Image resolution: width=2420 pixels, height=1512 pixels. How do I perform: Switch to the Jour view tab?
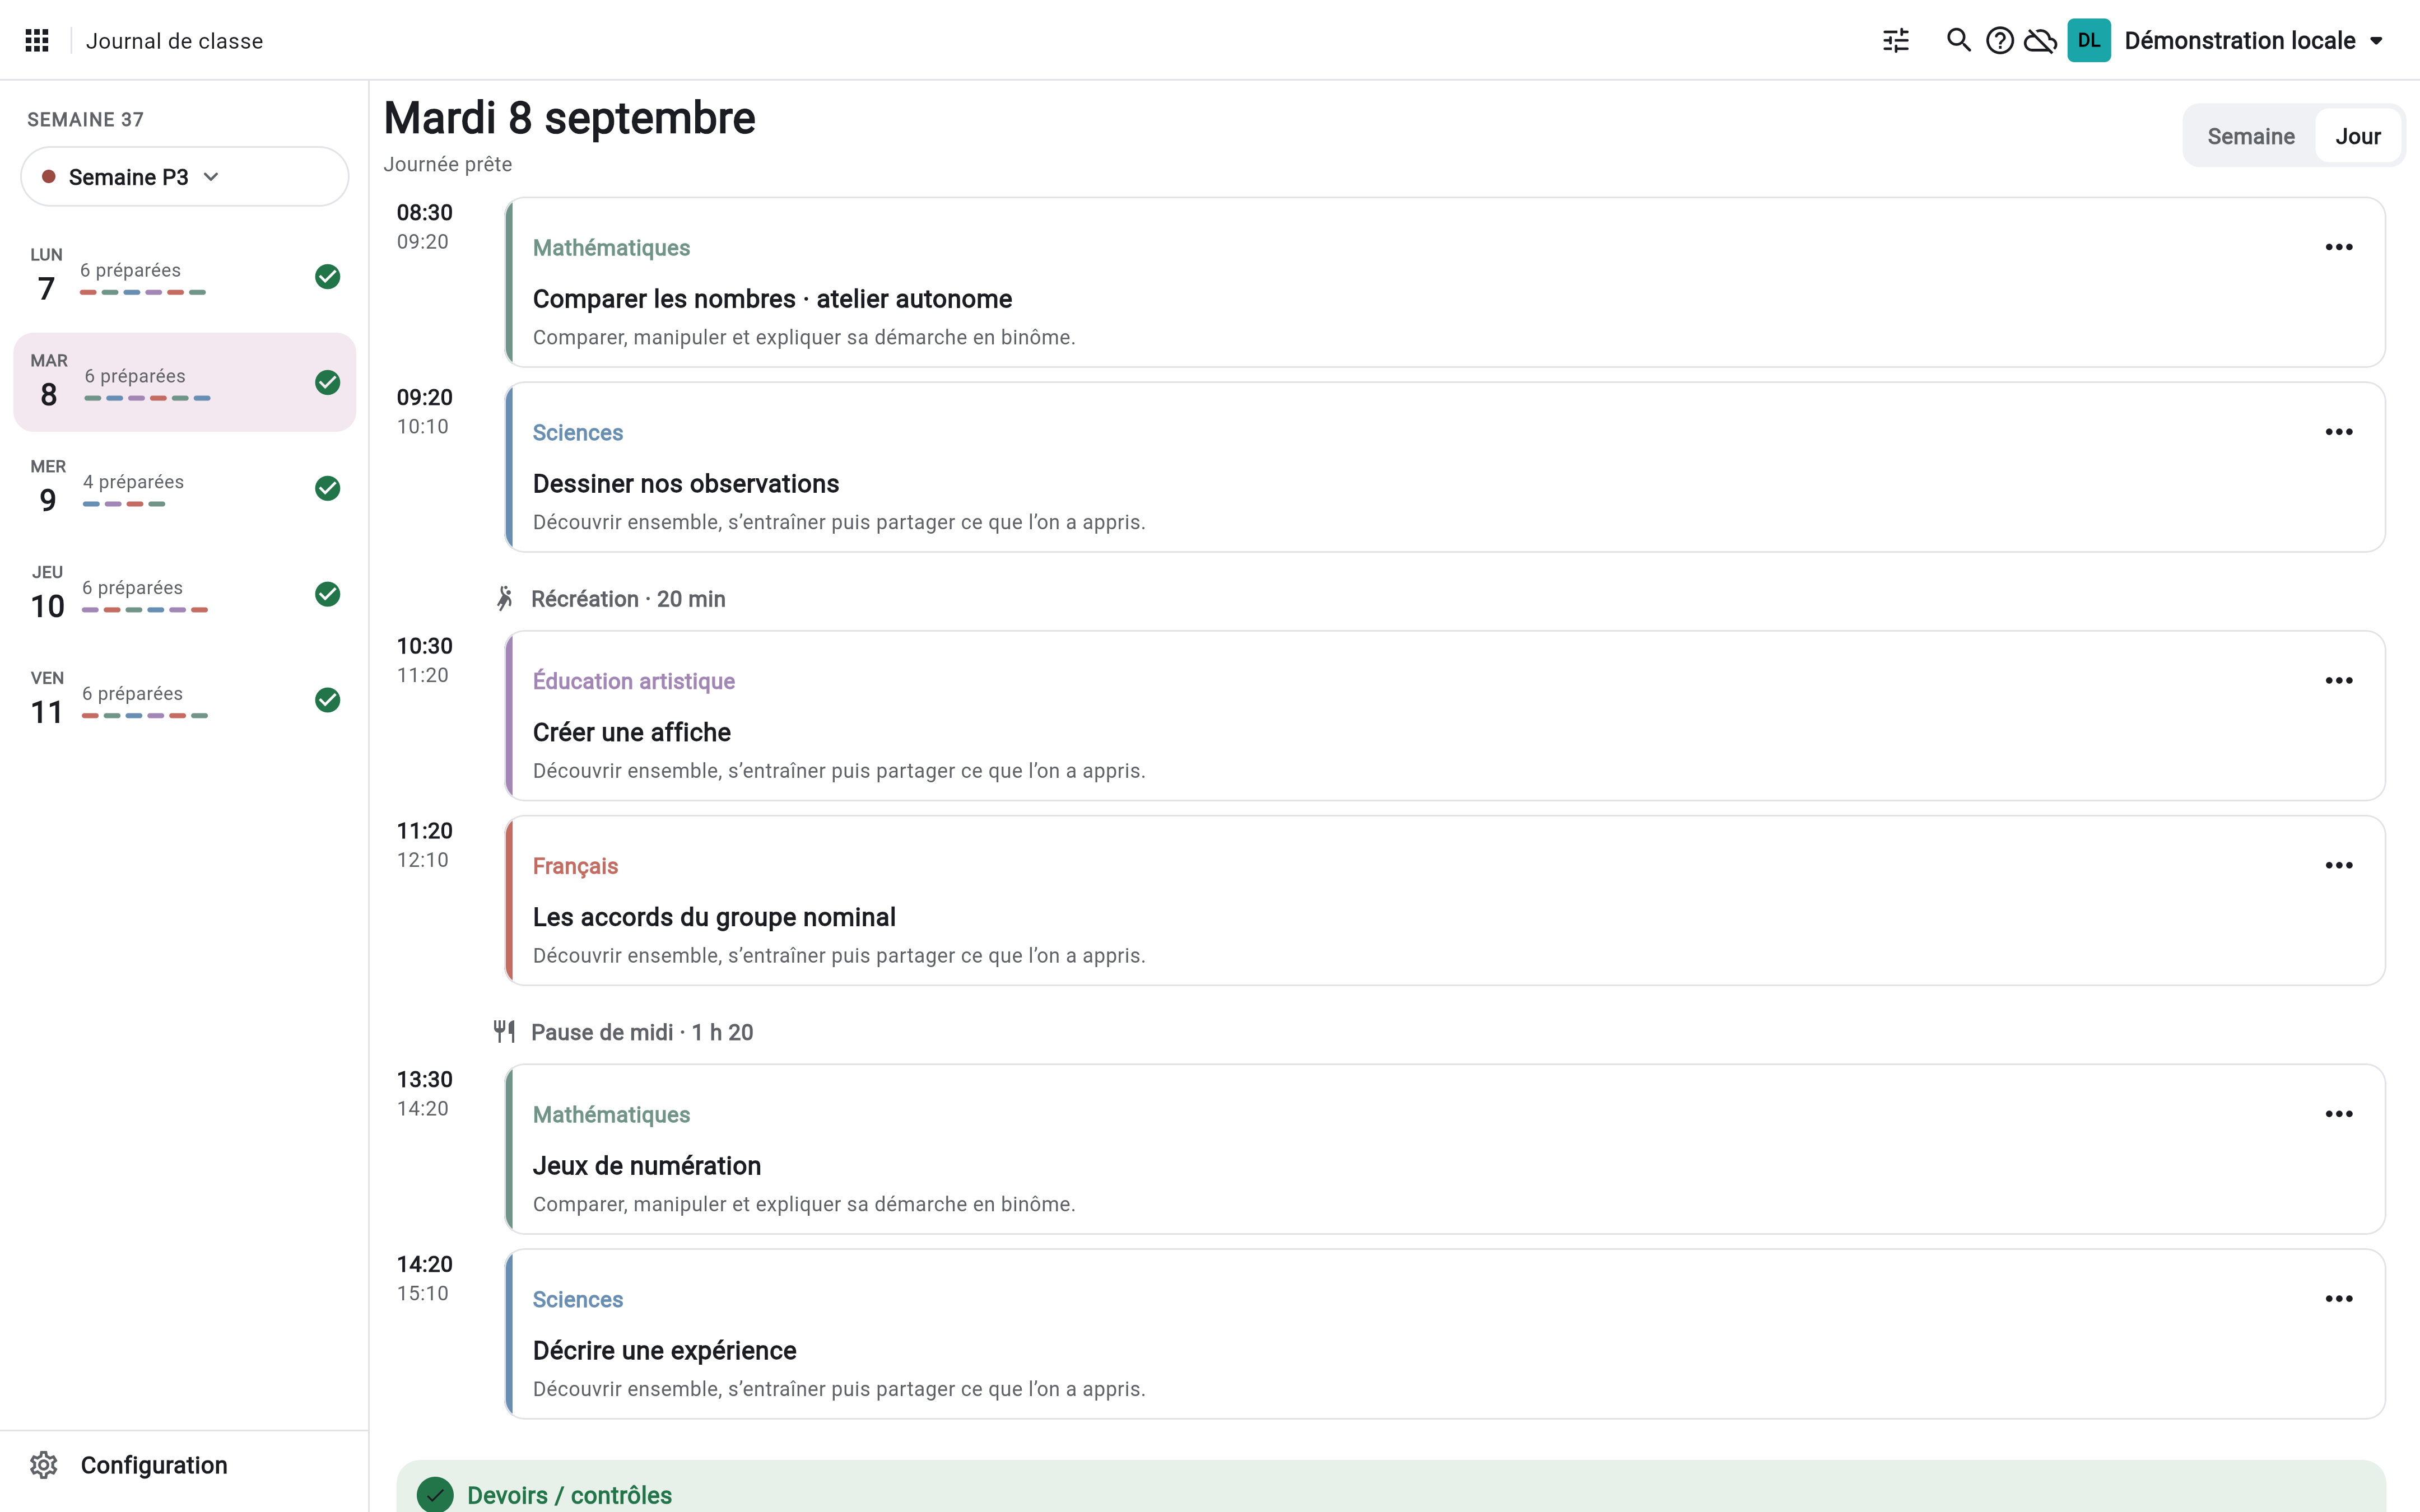2357,136
